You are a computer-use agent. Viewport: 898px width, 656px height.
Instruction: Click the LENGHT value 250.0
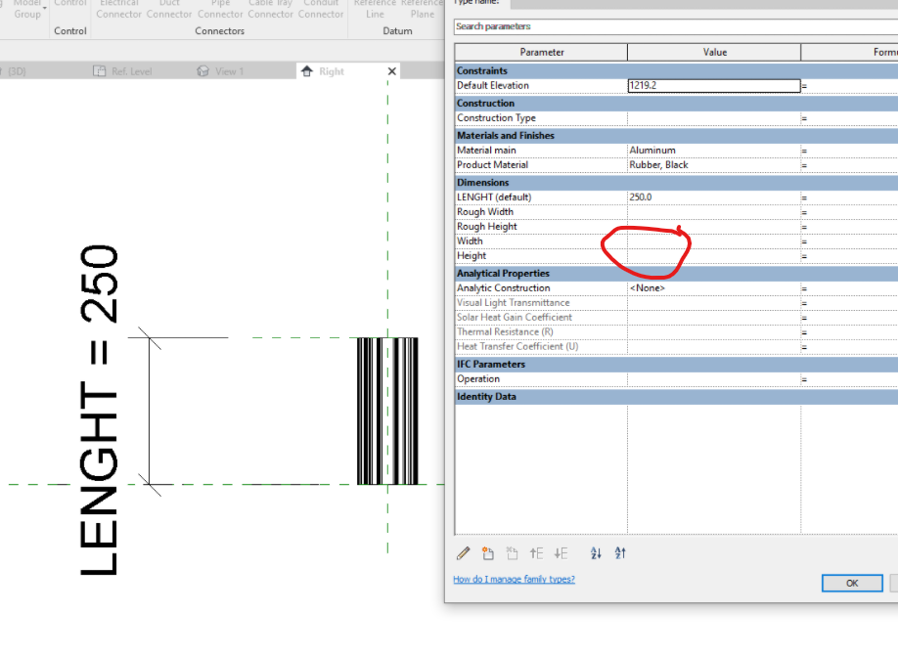pos(641,197)
